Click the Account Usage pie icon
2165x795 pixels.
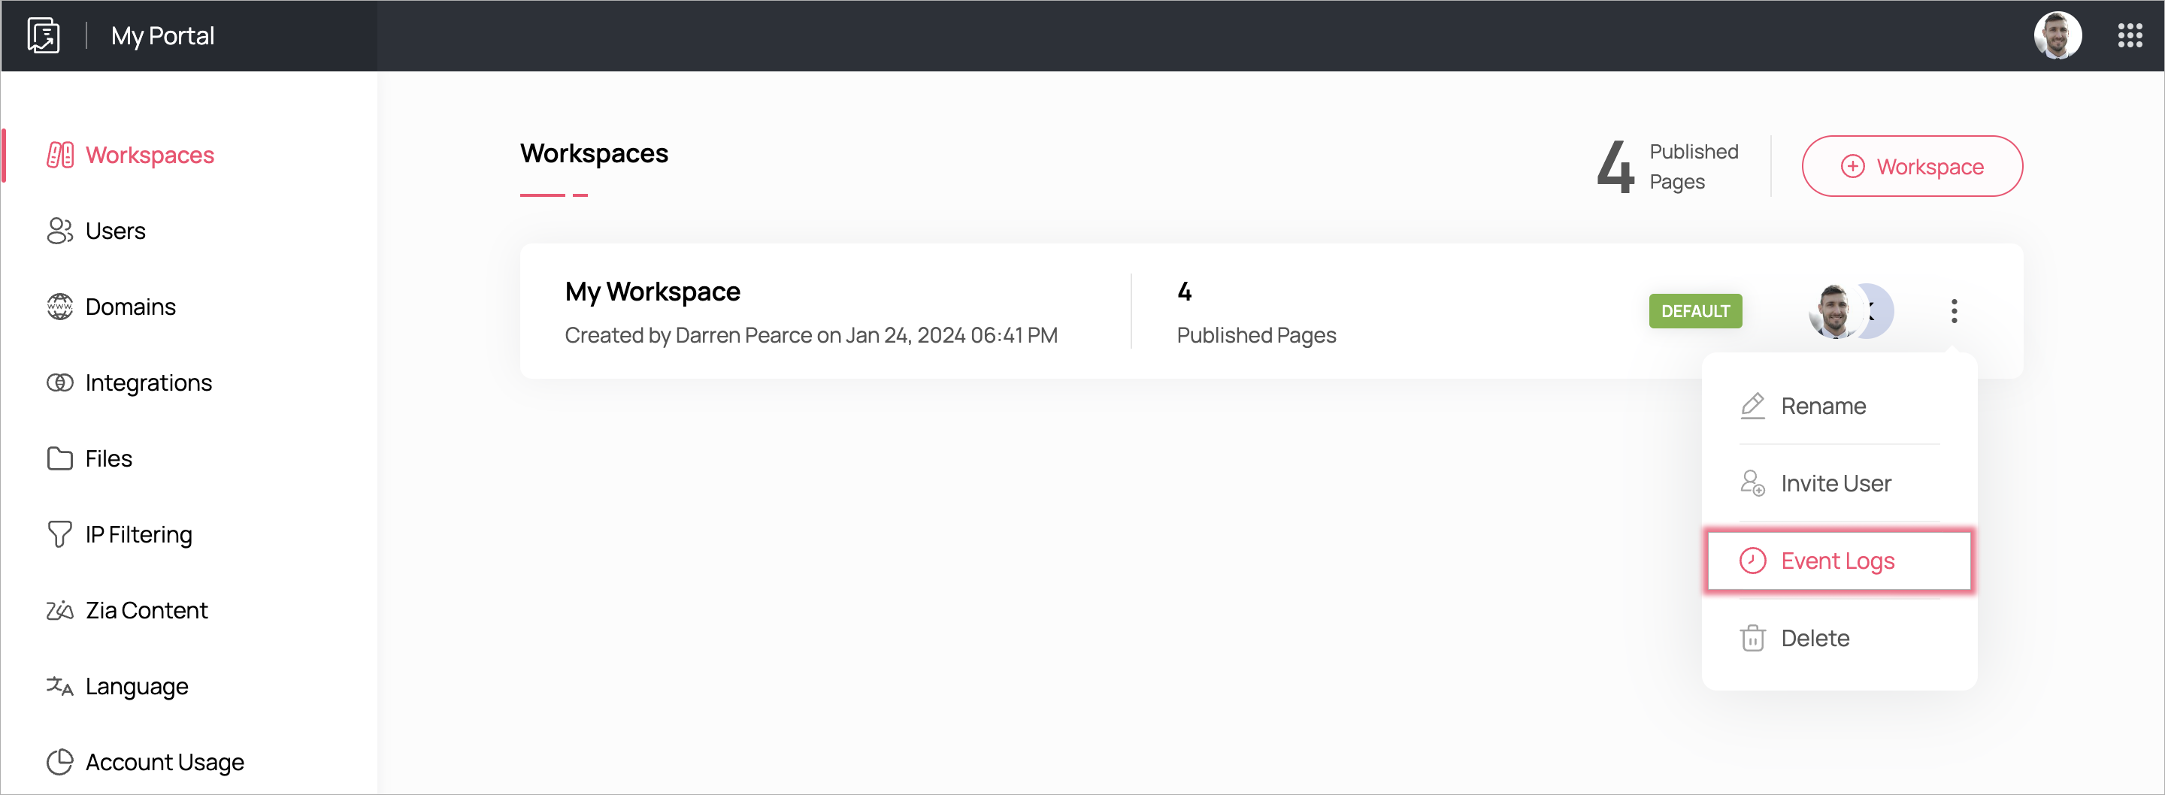click(x=59, y=762)
